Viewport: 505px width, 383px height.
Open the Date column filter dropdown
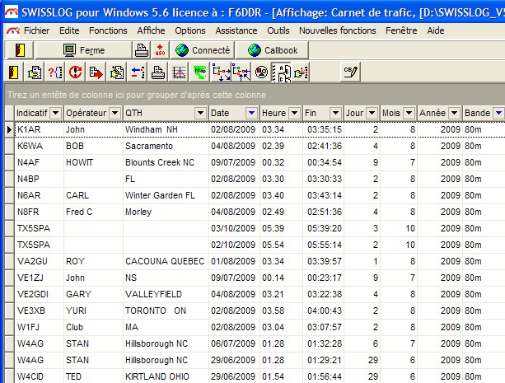[251, 113]
